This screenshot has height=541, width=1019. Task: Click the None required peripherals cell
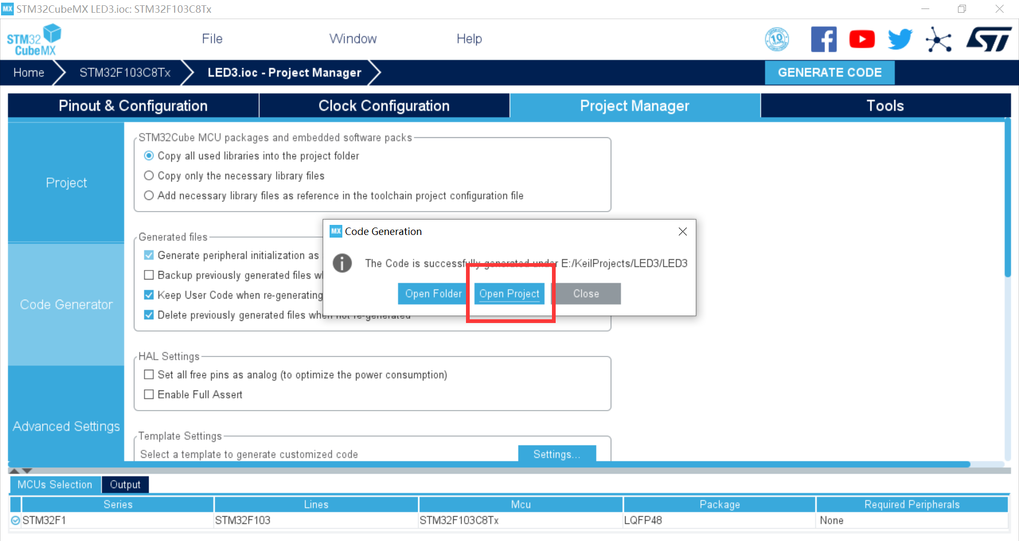click(912, 520)
